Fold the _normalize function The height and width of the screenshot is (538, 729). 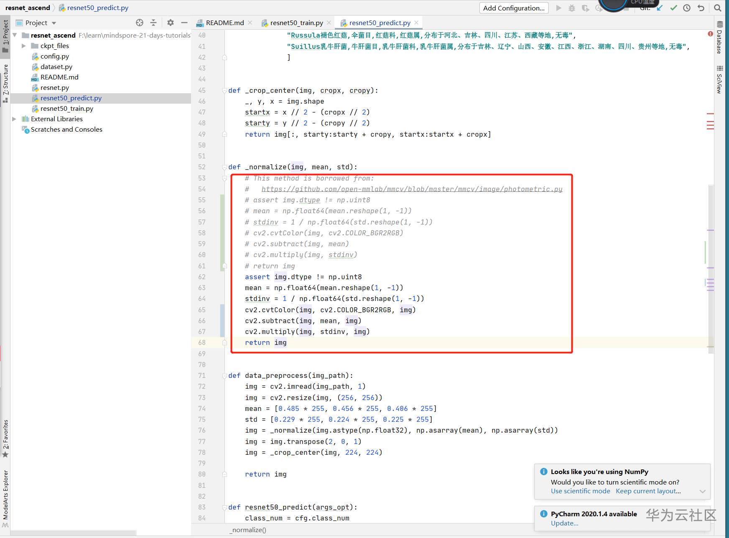point(224,167)
